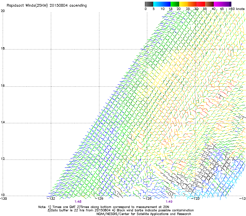Click the yellow 20-25 knots color band

pyautogui.click(x=184, y=4)
